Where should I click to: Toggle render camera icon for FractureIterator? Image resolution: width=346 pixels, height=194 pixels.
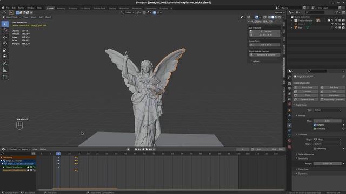click(x=343, y=20)
